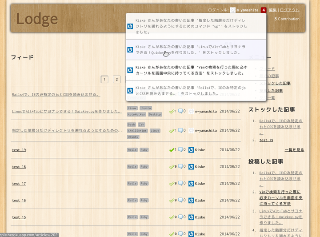The width and height of the screenshot is (320, 237).
Task: Click Ruby tag on test 18 row
Action: pyautogui.click(x=144, y=167)
